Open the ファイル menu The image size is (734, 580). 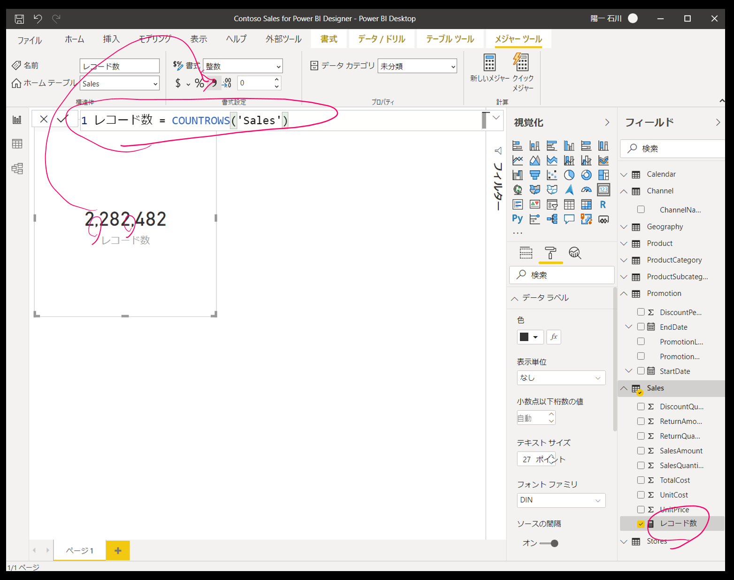point(30,40)
